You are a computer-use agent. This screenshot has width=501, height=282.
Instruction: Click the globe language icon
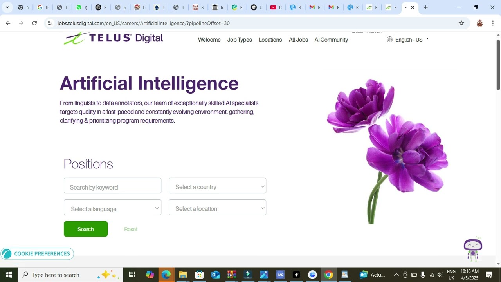point(390,40)
